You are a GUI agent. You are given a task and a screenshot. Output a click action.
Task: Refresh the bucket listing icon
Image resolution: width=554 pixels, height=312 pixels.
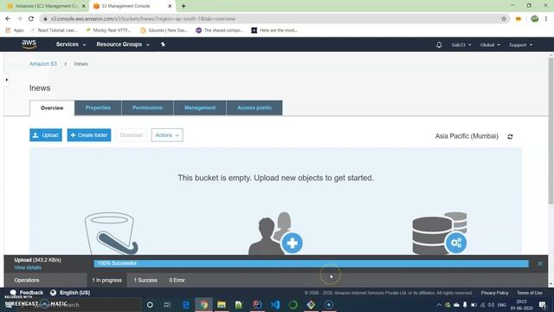pyautogui.click(x=510, y=137)
